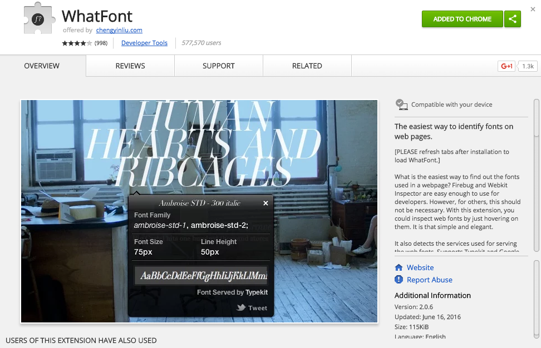
Task: Click the WhatFont extension title
Action: (x=97, y=16)
